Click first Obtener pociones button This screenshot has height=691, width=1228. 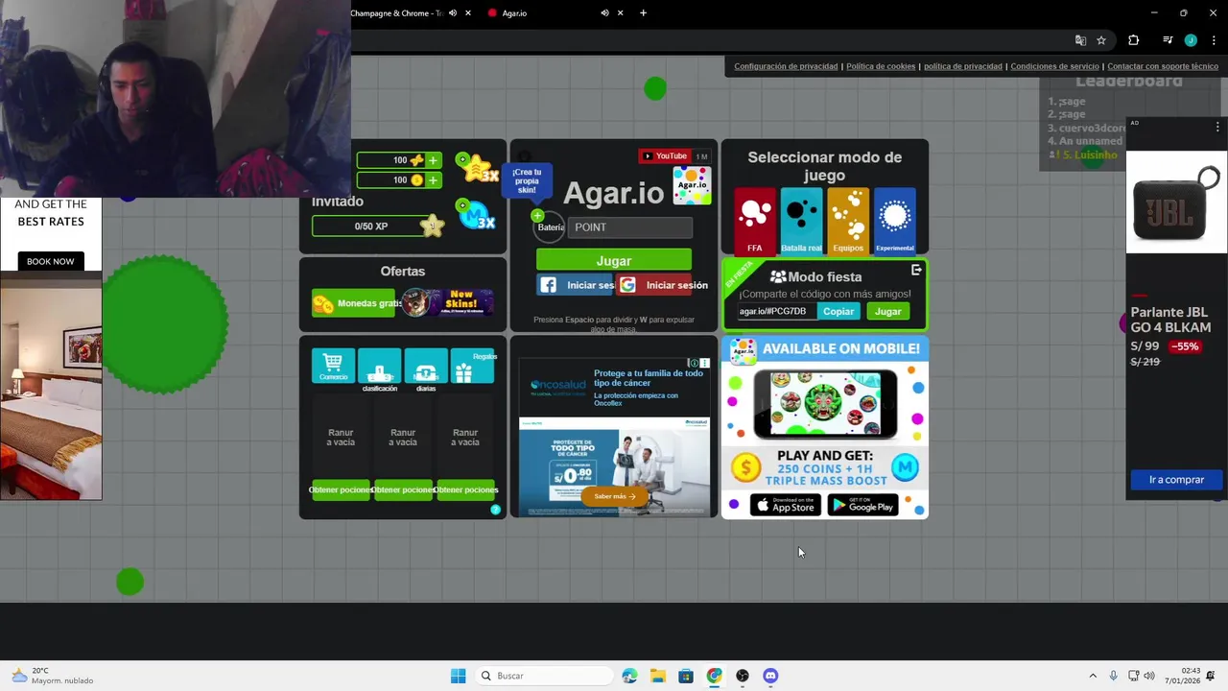click(x=341, y=489)
